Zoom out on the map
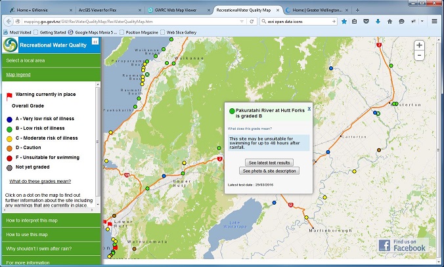 (419, 56)
